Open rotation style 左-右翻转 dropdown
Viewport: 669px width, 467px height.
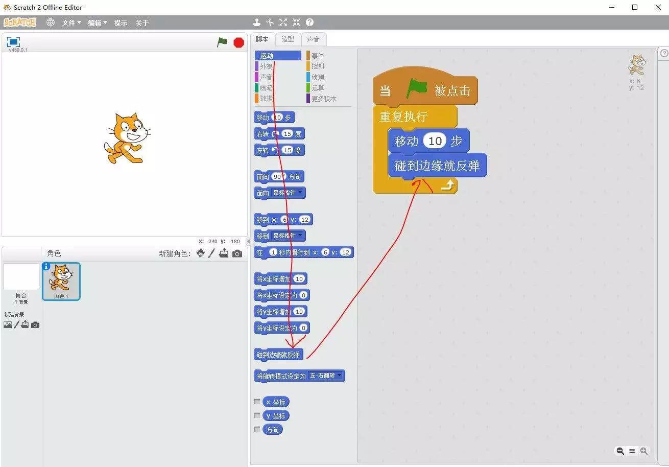tap(325, 376)
